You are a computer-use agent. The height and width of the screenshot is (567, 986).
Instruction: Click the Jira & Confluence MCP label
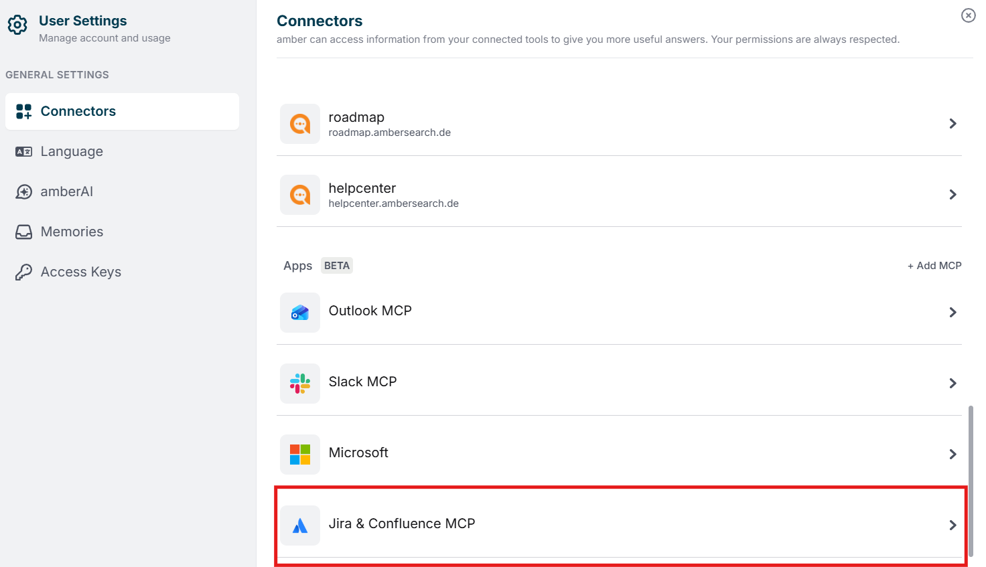(x=402, y=523)
